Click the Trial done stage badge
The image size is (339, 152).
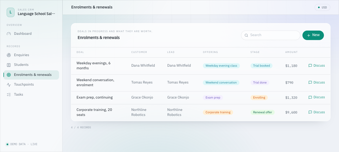260,82
